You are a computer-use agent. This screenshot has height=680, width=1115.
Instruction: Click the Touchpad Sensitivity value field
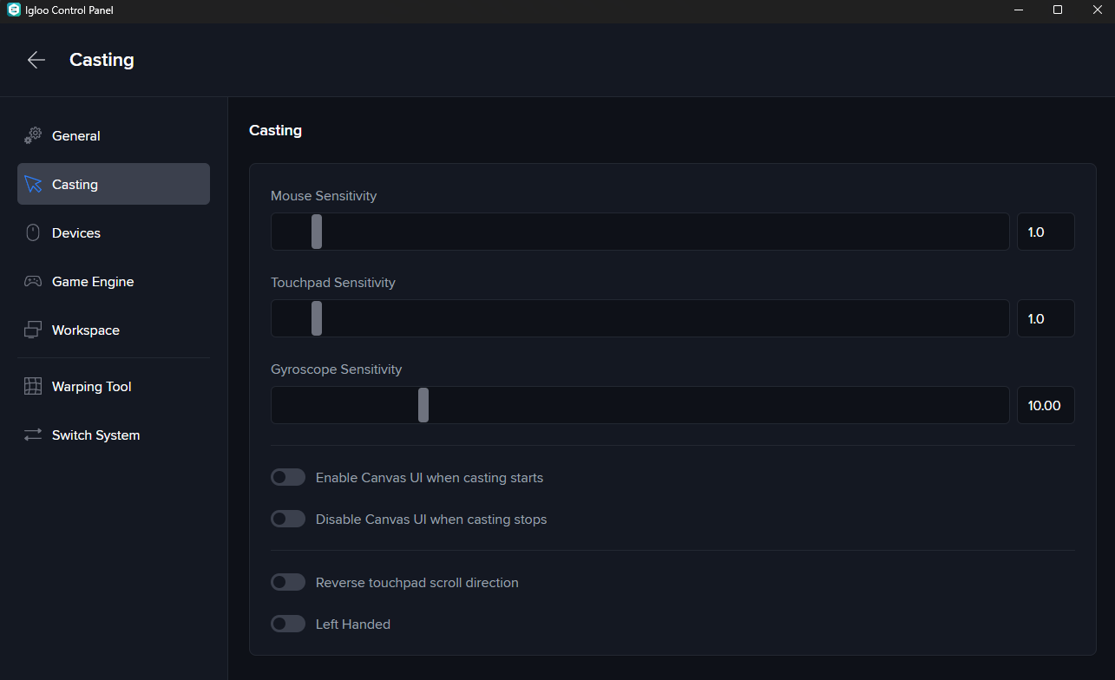pos(1046,318)
